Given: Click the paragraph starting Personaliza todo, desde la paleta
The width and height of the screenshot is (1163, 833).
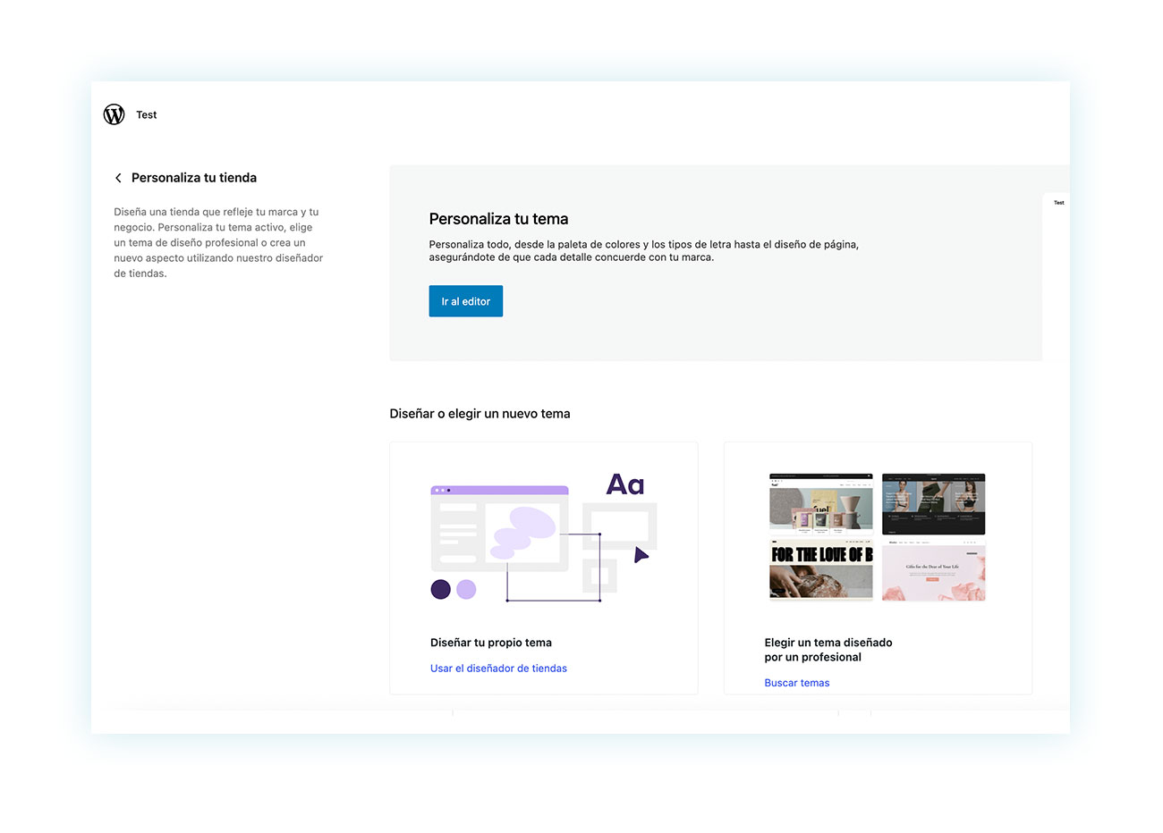Looking at the screenshot, I should 644,250.
